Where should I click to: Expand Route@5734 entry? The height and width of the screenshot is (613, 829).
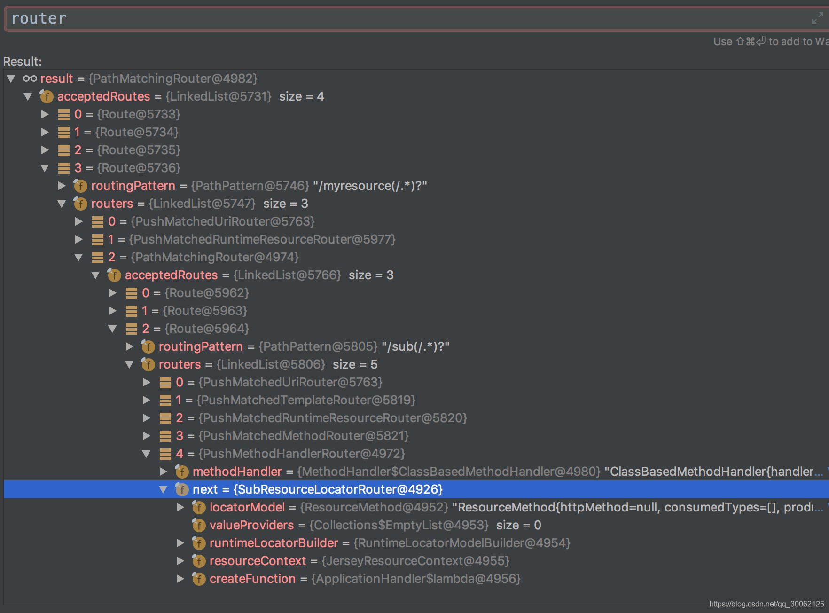45,132
